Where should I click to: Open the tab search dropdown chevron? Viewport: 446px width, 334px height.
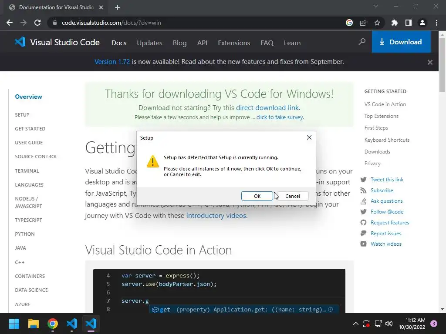376,6
